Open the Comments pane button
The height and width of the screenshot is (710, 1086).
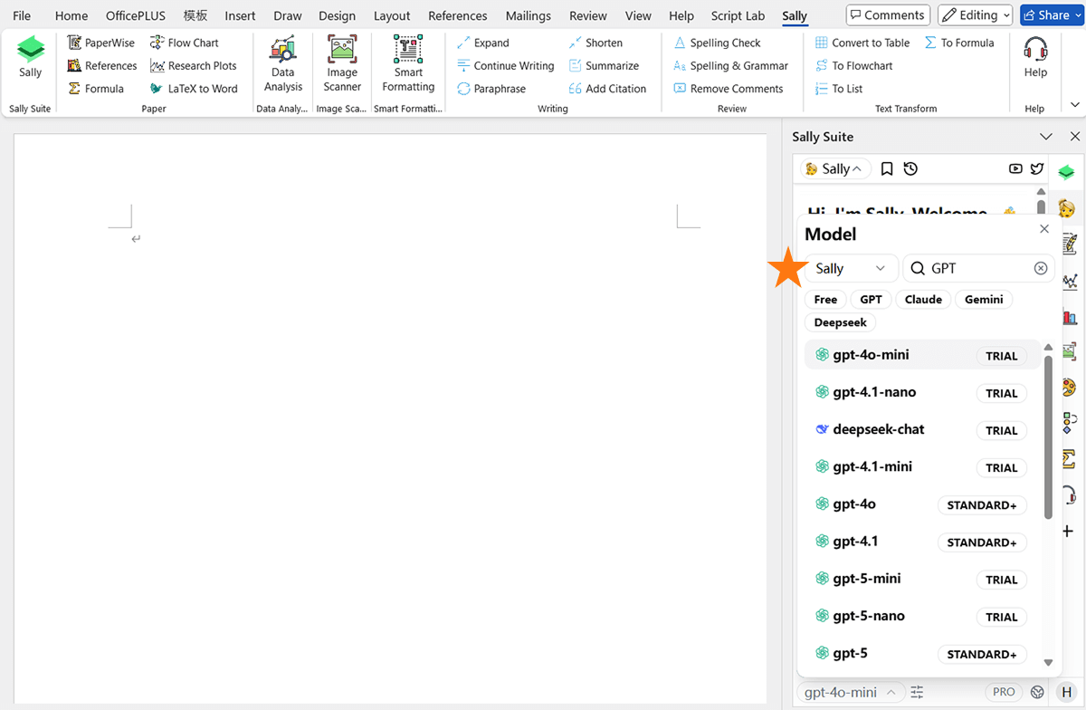pyautogui.click(x=887, y=15)
